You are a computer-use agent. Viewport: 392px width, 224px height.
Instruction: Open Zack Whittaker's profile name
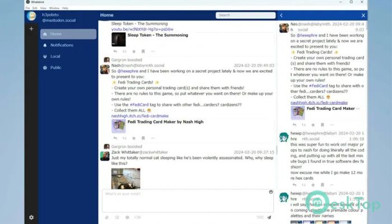pos(125,152)
